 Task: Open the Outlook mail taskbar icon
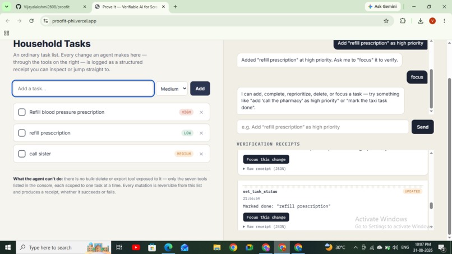click(185, 247)
